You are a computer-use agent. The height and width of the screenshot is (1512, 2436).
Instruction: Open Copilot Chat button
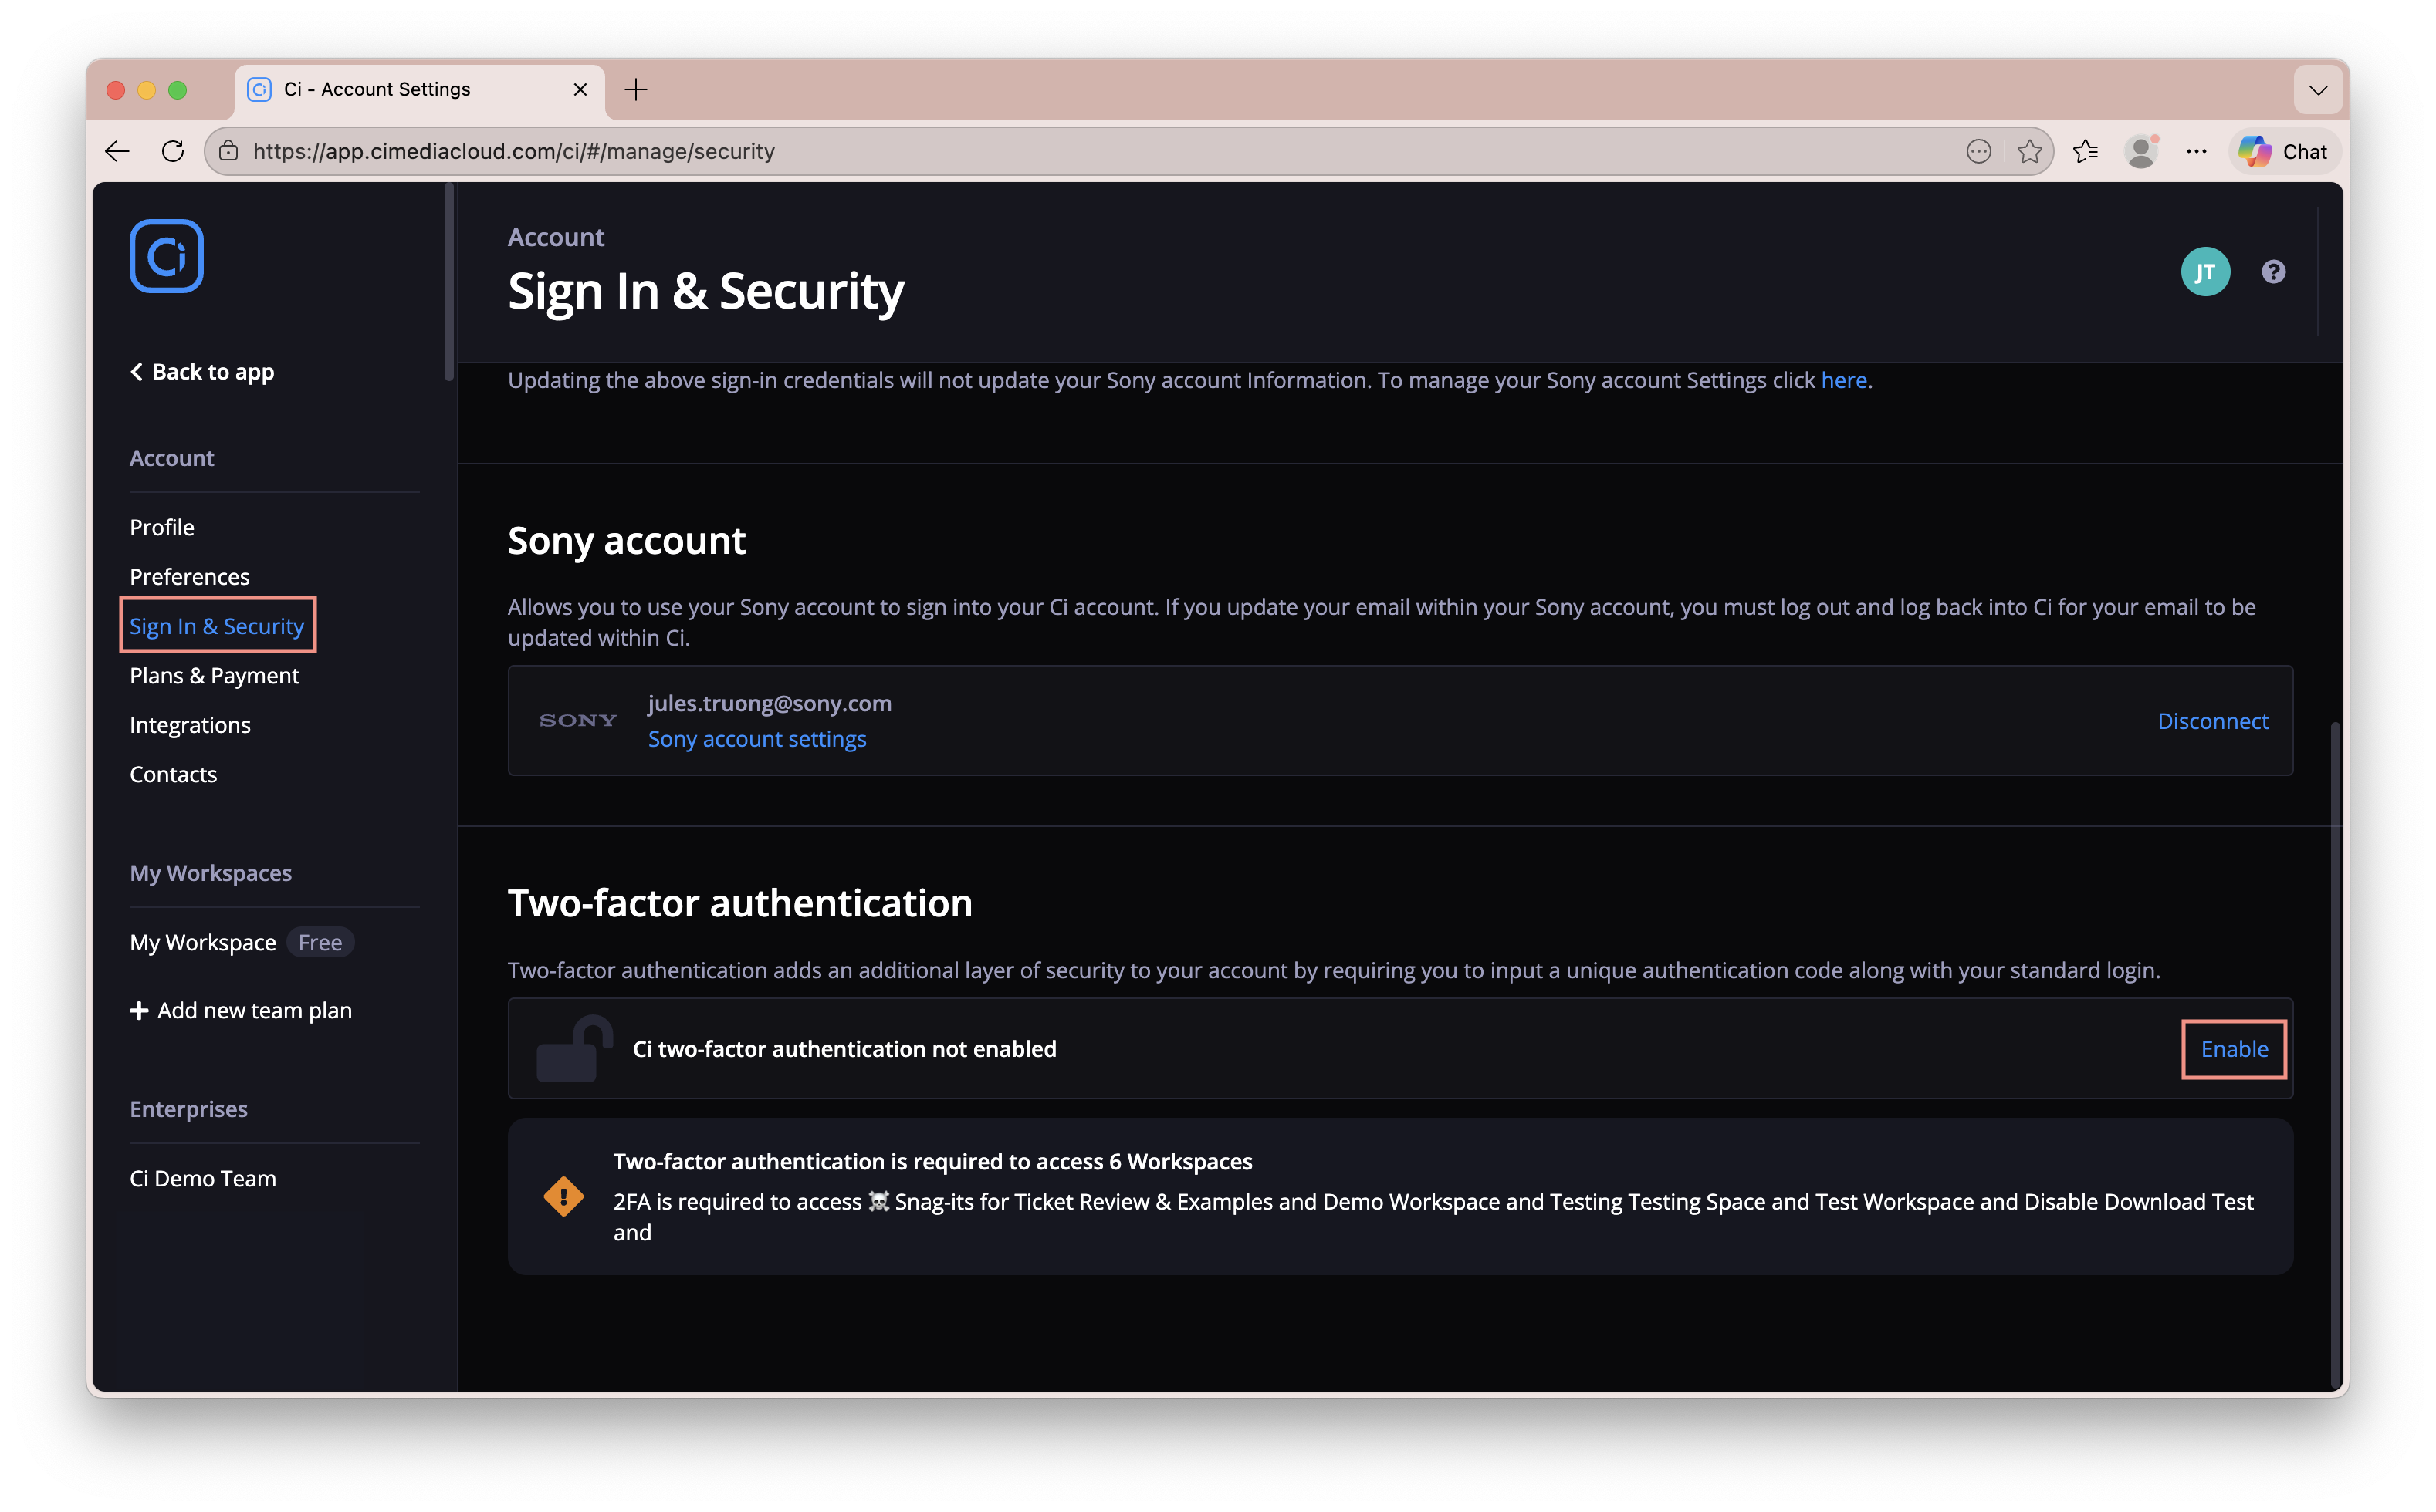click(2283, 151)
